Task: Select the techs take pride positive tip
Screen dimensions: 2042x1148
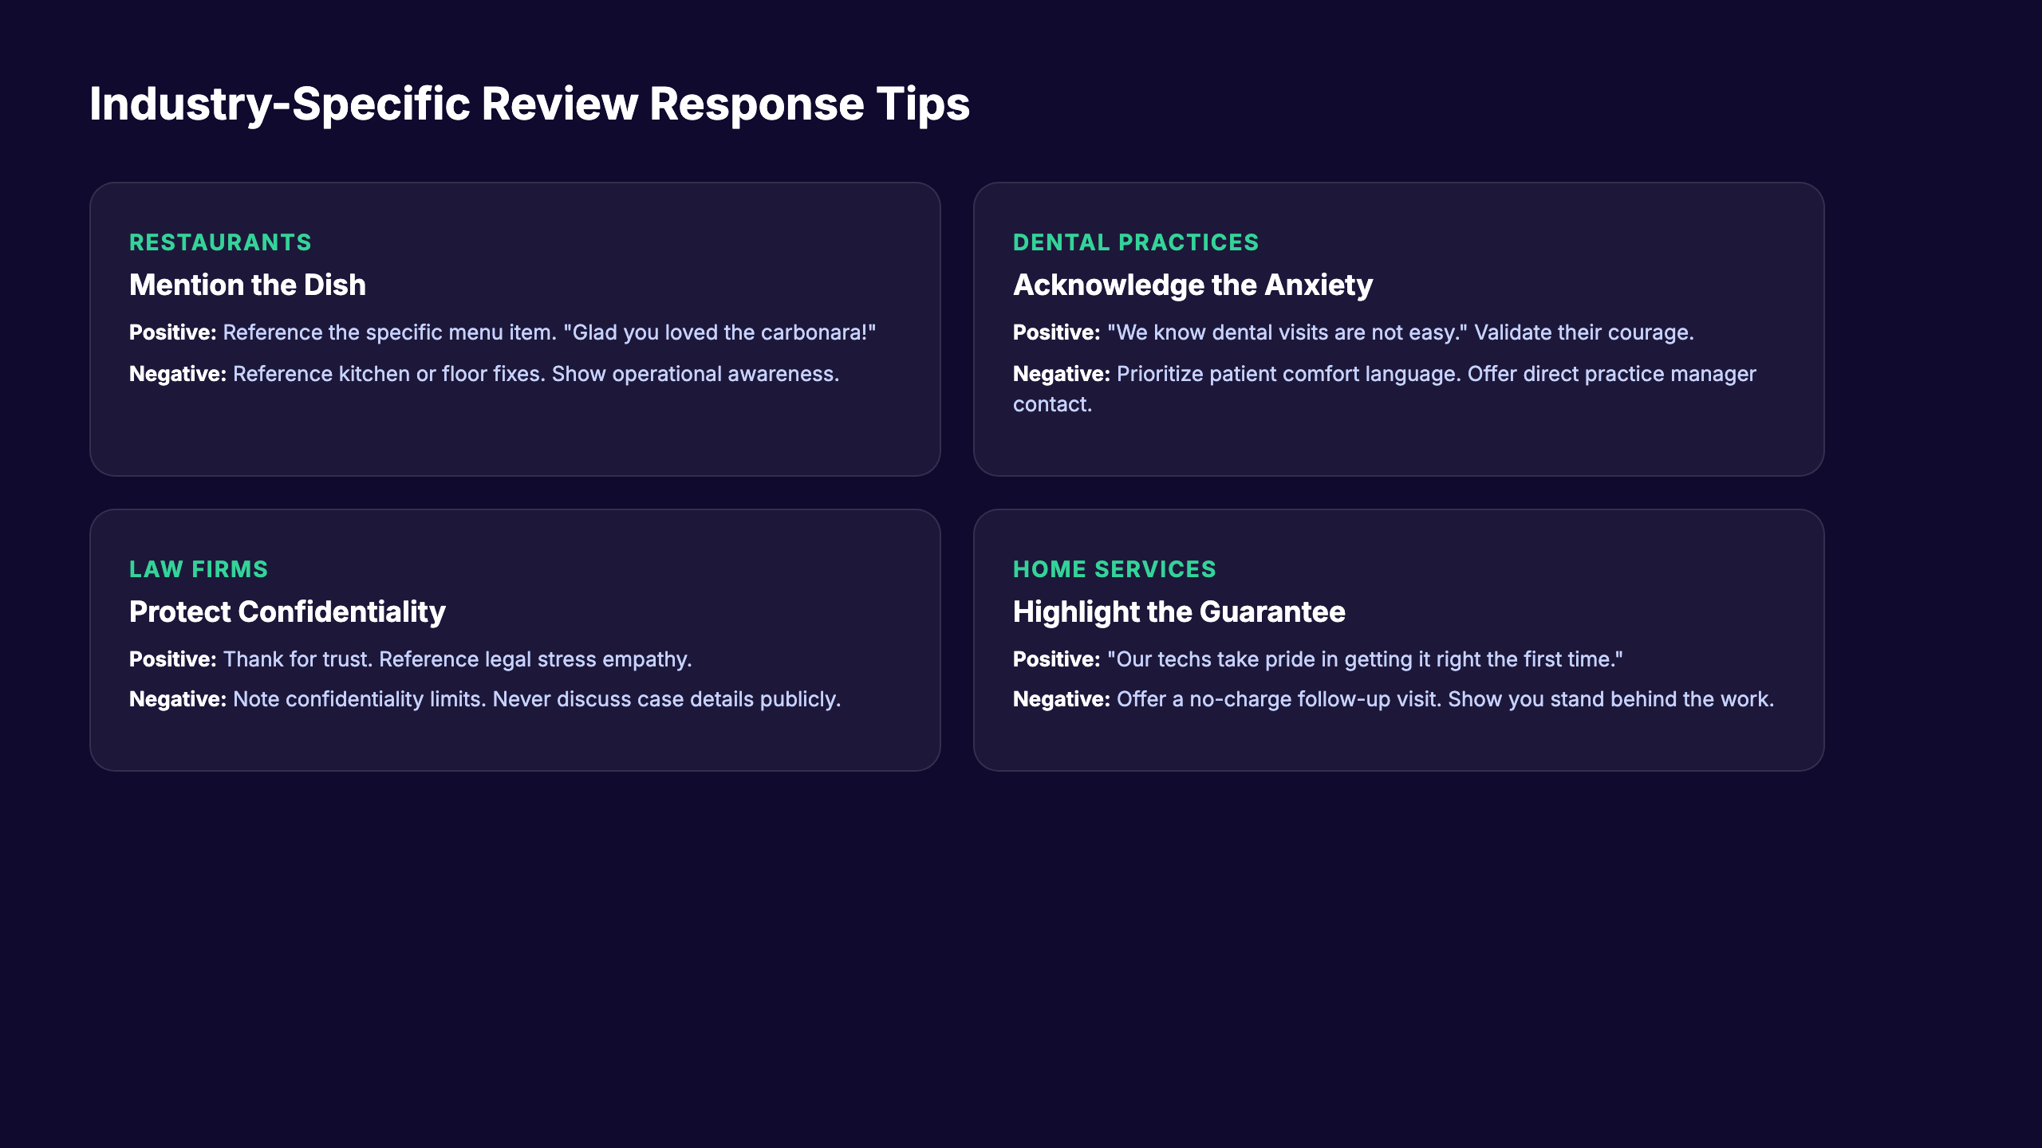Action: (1316, 659)
